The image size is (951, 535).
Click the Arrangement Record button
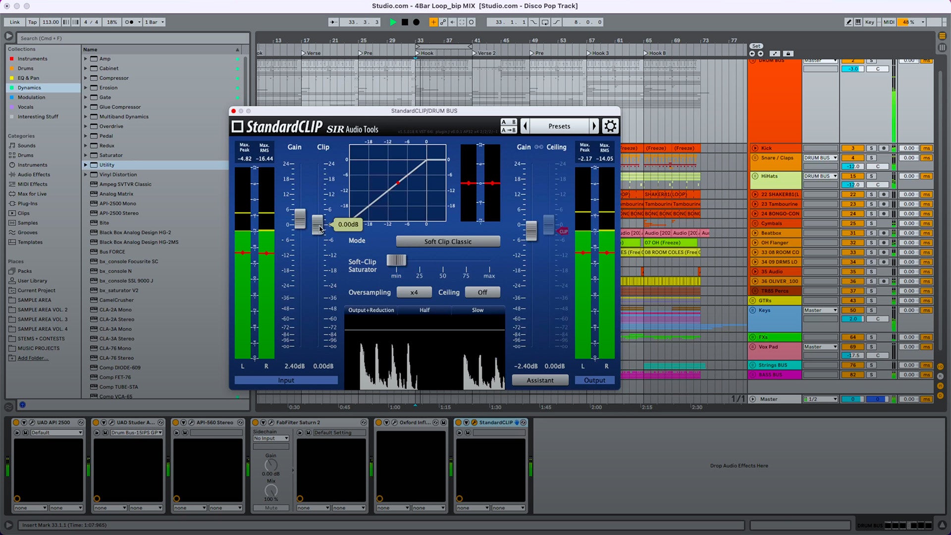tap(417, 22)
